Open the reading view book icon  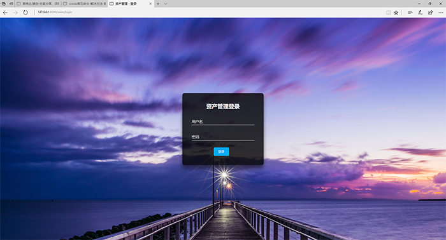point(388,13)
